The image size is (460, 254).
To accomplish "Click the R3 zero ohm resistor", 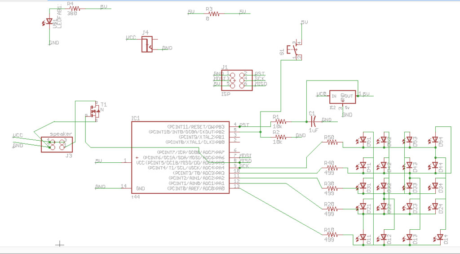I will pos(213,13).
